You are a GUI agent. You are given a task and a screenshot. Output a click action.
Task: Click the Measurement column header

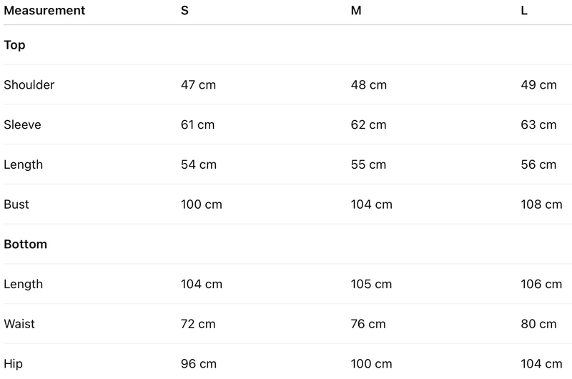44,11
